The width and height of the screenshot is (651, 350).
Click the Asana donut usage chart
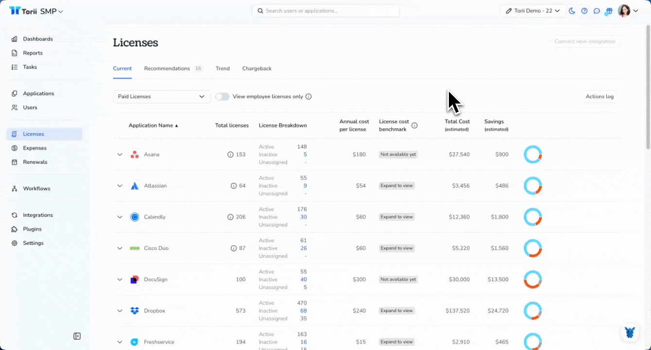point(532,155)
